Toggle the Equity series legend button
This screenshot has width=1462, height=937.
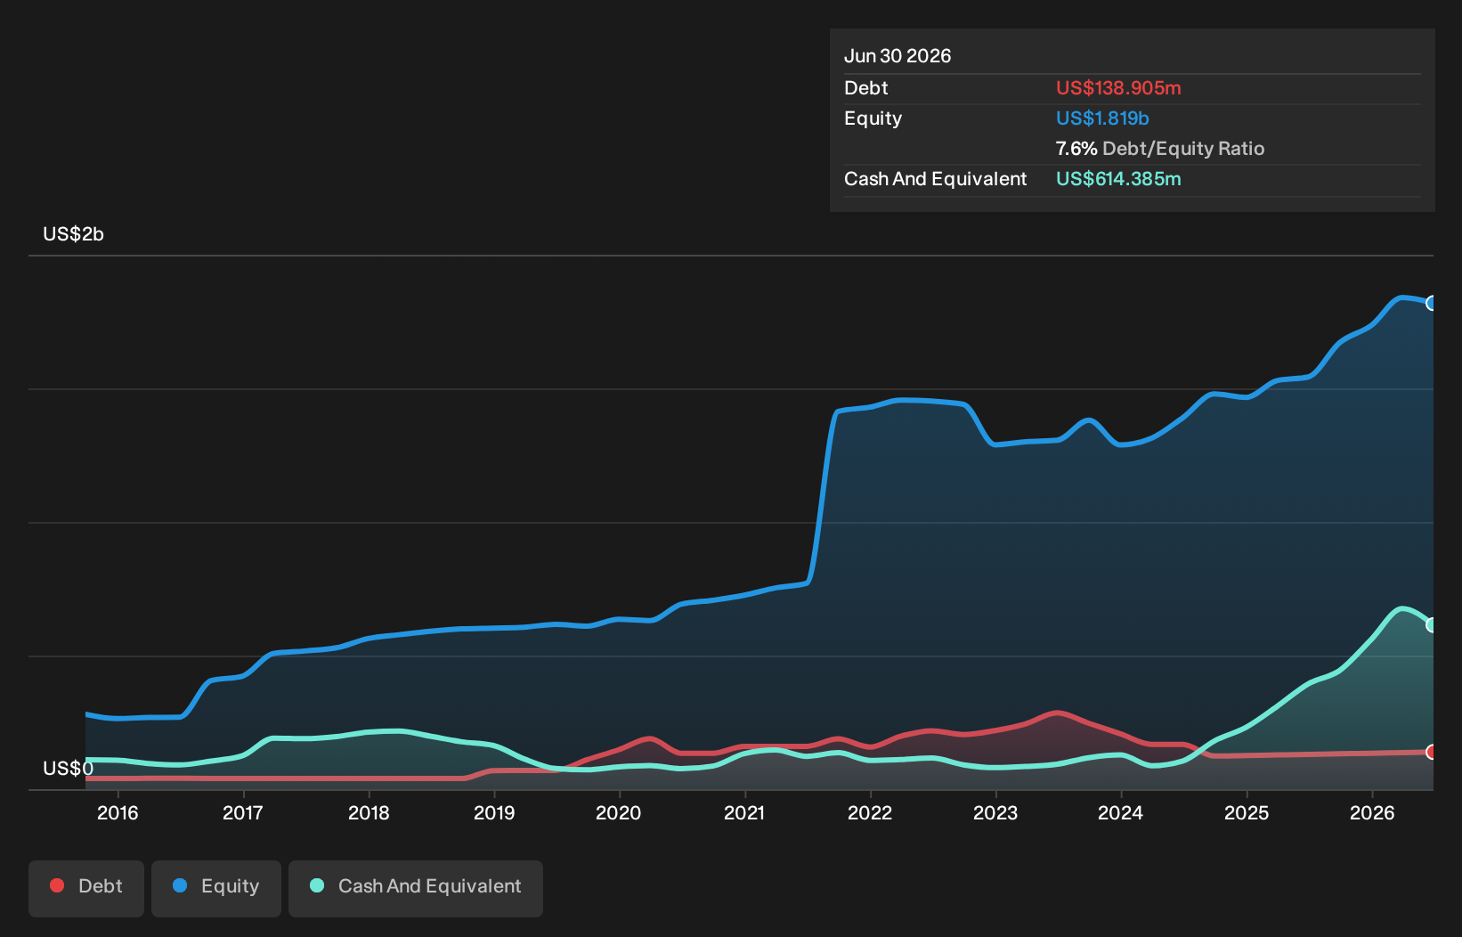(x=216, y=888)
